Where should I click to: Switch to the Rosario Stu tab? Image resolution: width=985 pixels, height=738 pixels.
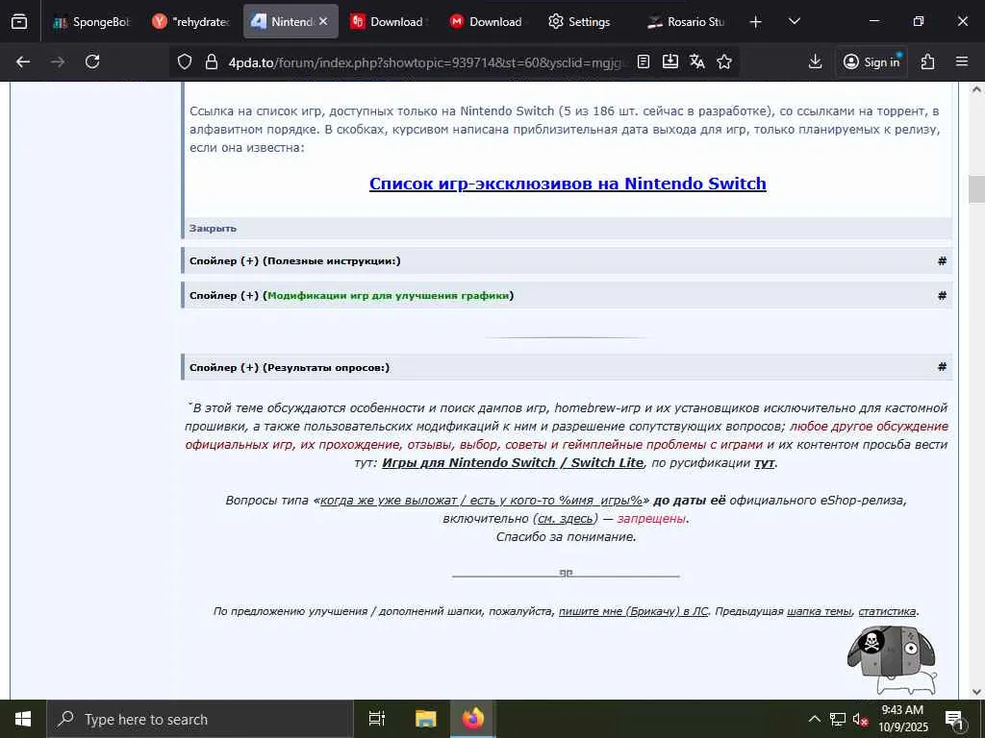pos(687,21)
